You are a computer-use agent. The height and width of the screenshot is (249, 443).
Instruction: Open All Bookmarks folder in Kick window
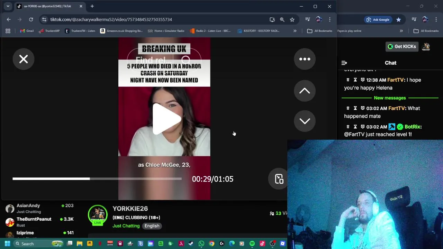pyautogui.click(x=426, y=31)
